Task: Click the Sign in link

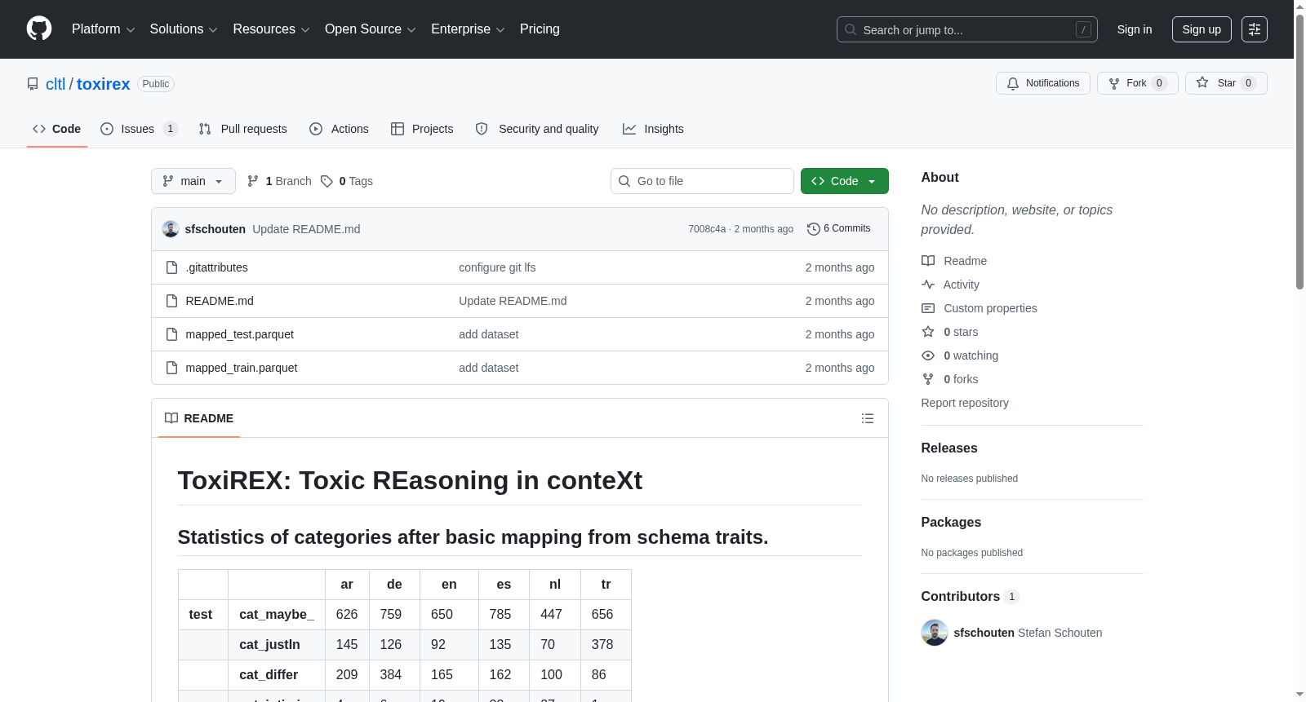Action: coord(1135,29)
